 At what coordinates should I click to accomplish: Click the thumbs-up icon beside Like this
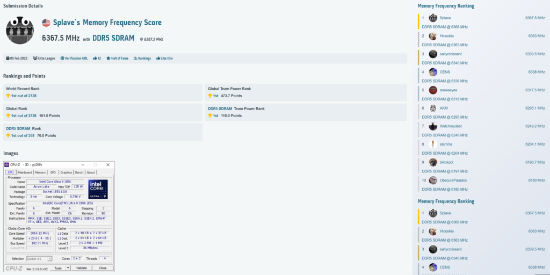[x=158, y=59]
